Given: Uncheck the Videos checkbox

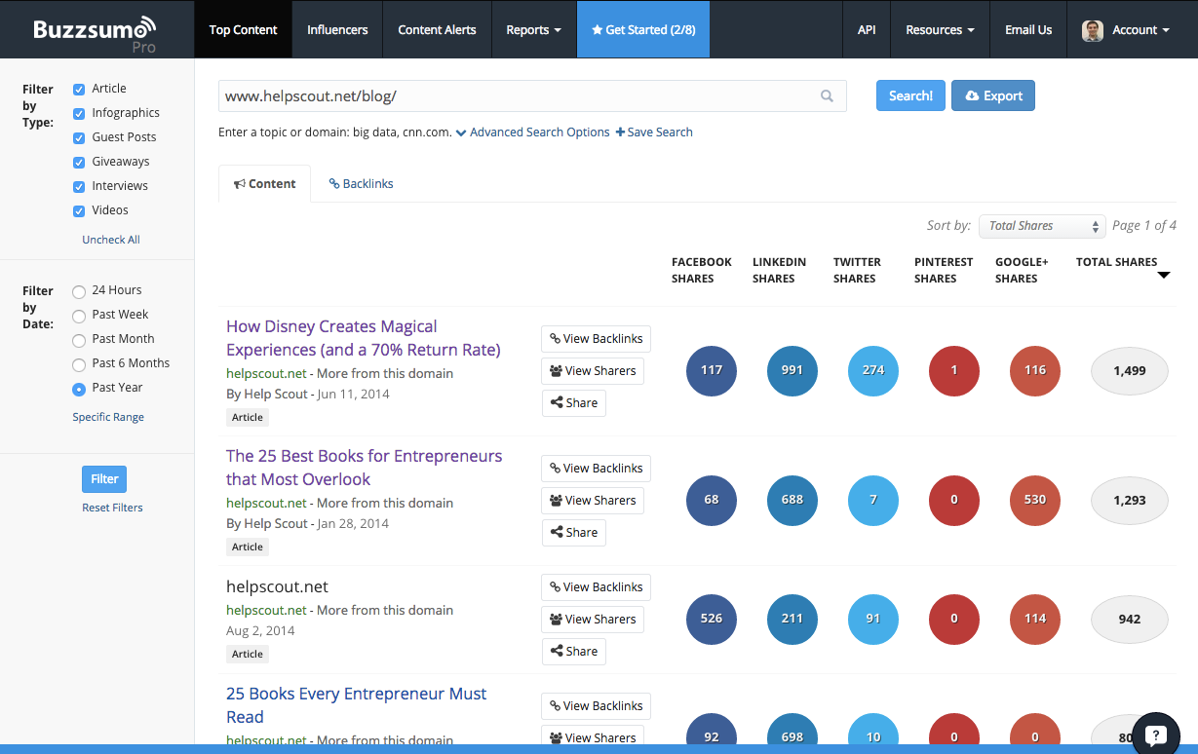Looking at the screenshot, I should 79,211.
